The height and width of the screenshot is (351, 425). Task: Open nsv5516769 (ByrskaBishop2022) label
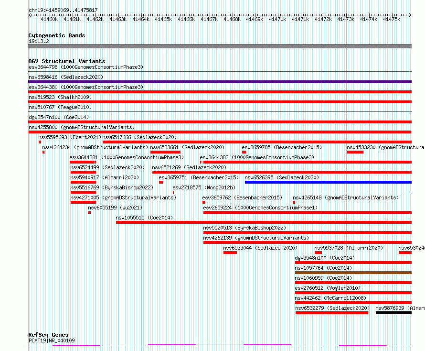112,187
